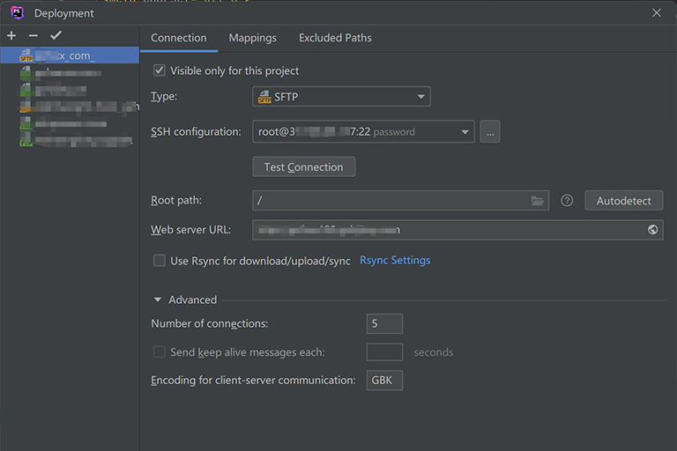Viewport: 677px width, 451px height.
Task: Collapse the Advanced section
Action: (x=159, y=299)
